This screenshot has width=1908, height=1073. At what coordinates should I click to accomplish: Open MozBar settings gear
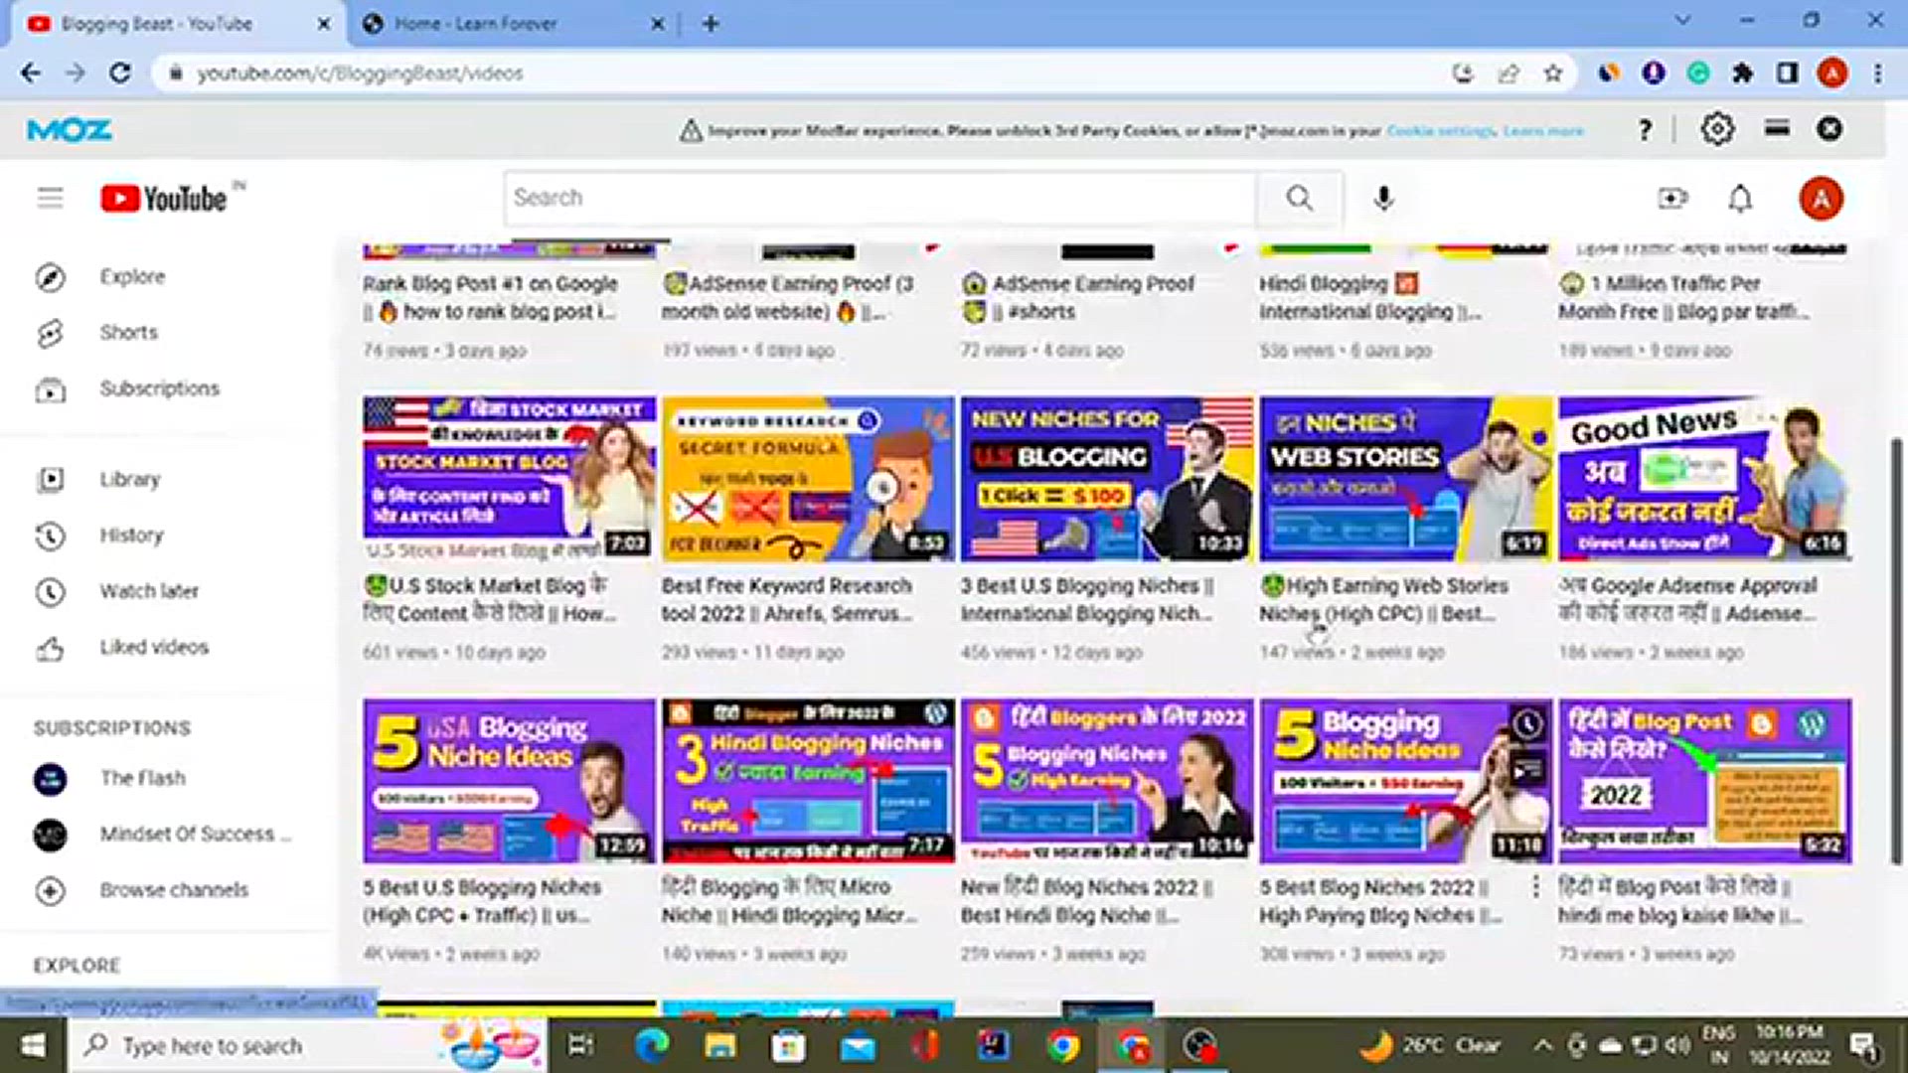pyautogui.click(x=1716, y=129)
